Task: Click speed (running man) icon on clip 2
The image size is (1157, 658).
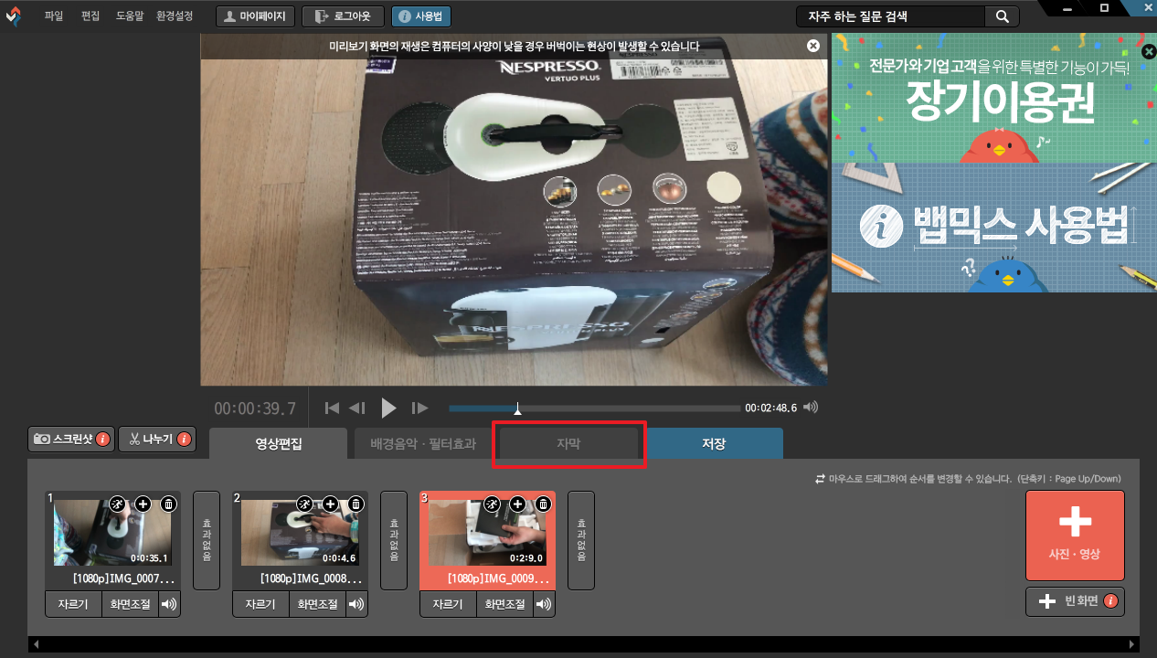Action: tap(304, 504)
